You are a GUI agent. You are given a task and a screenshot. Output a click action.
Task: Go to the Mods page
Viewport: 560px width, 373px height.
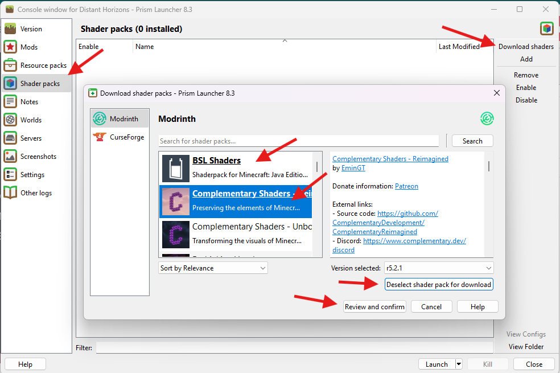36,47
